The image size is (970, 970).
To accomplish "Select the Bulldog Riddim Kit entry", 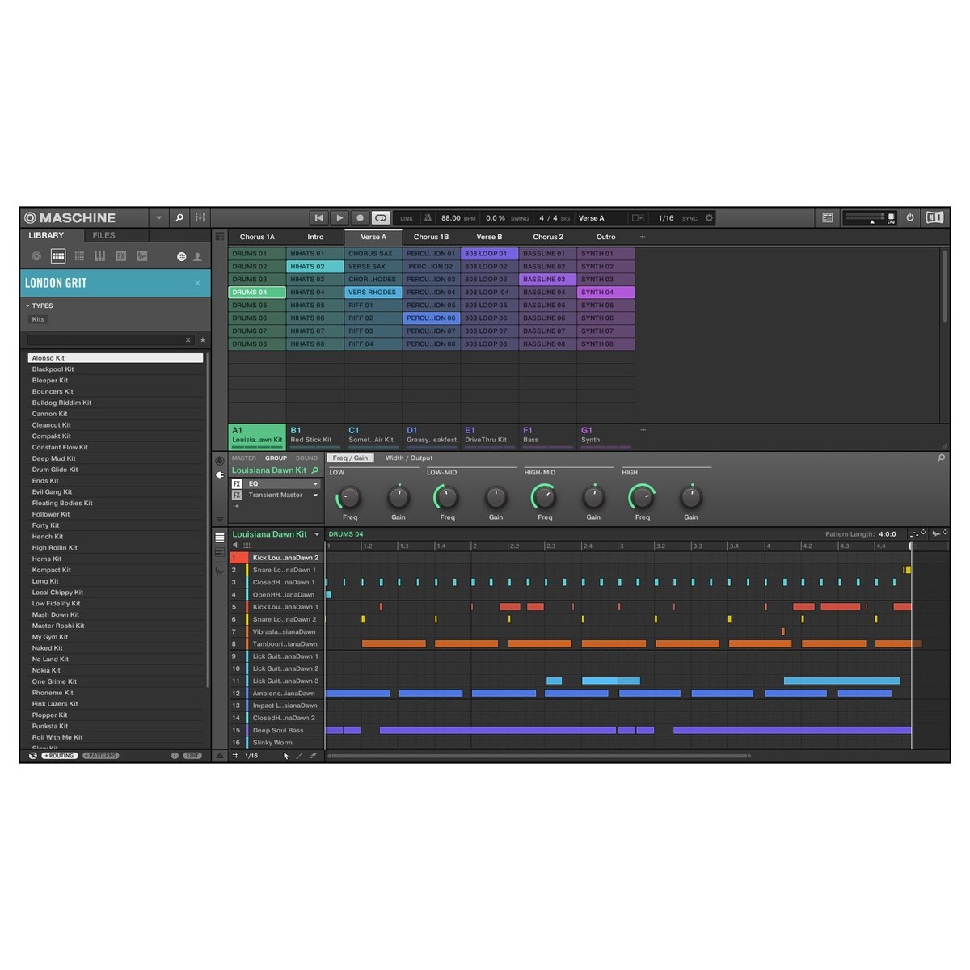I will point(61,403).
